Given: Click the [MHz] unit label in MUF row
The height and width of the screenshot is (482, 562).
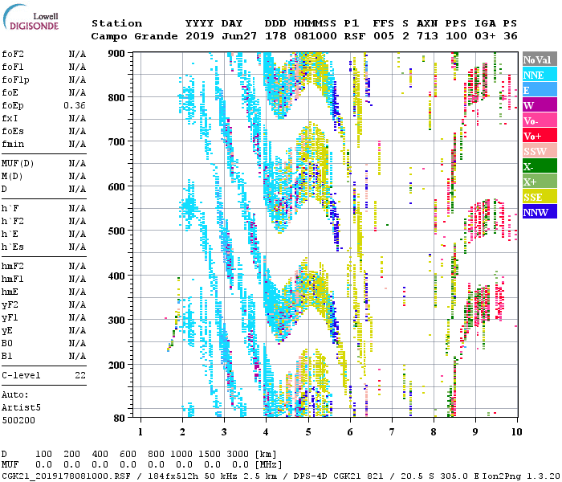Looking at the screenshot, I should (x=268, y=465).
